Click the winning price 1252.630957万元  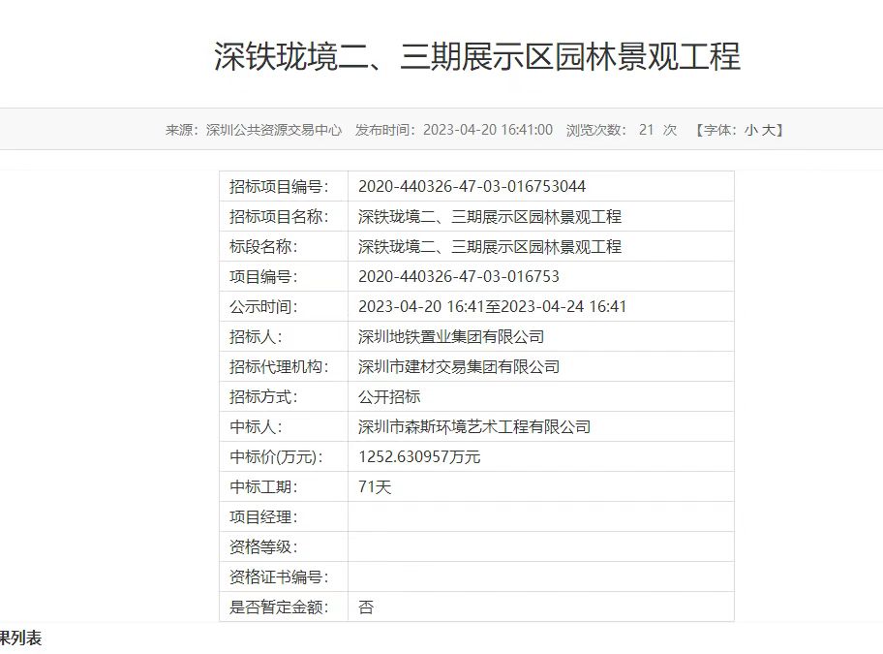419,457
